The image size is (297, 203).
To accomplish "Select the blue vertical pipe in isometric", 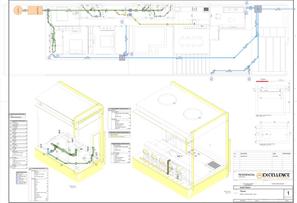I will click(48, 151).
